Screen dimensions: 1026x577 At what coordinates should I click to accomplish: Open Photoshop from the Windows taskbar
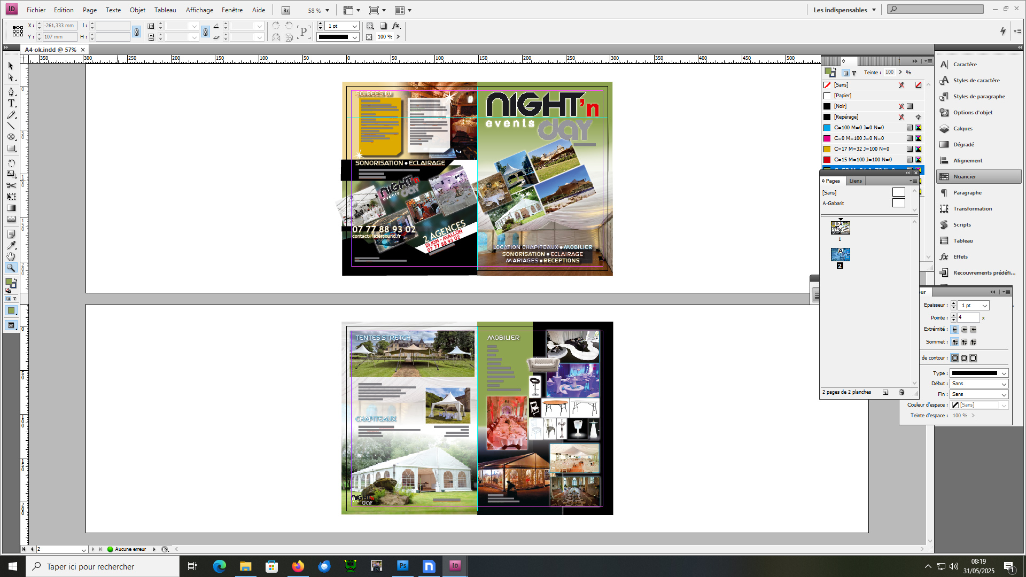(x=403, y=566)
